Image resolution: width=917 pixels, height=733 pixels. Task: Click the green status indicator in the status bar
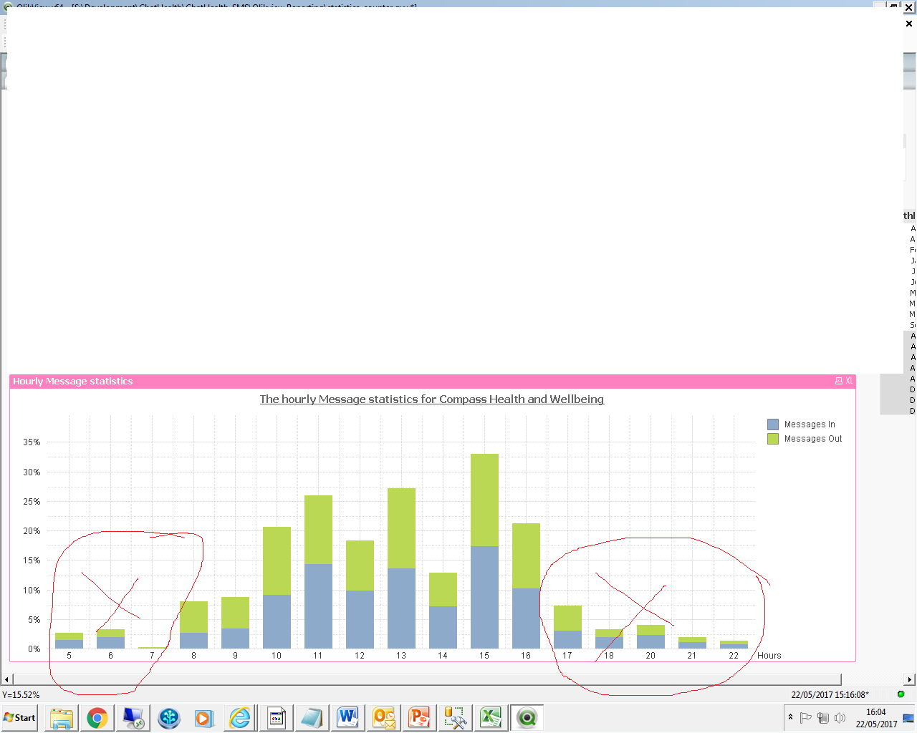(901, 694)
